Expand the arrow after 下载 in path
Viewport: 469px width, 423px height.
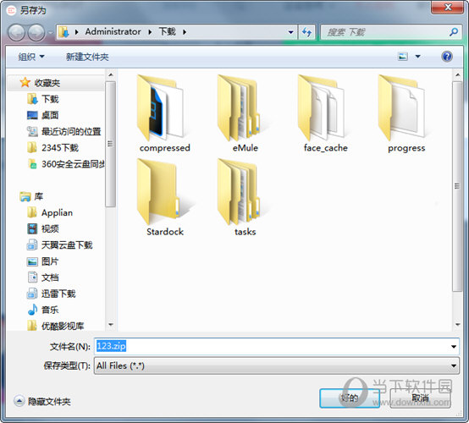tap(185, 31)
